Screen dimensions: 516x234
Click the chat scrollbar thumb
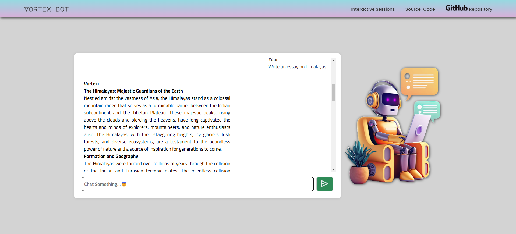[x=333, y=93]
